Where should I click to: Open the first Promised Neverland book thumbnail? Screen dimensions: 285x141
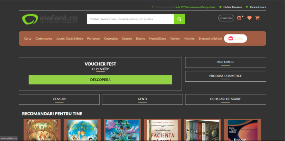pos(42,130)
